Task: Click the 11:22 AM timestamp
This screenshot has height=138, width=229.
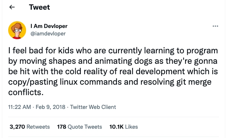Action: coord(20,107)
